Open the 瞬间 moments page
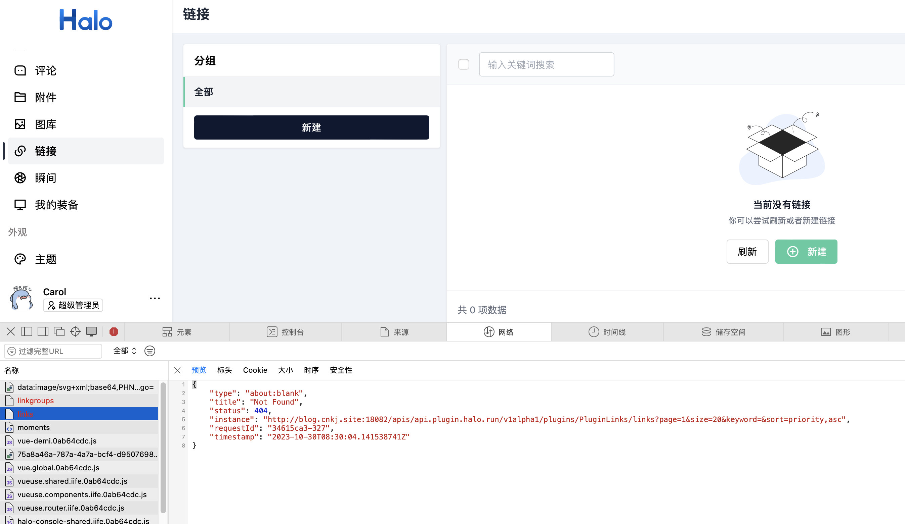This screenshot has width=905, height=524. [46, 178]
